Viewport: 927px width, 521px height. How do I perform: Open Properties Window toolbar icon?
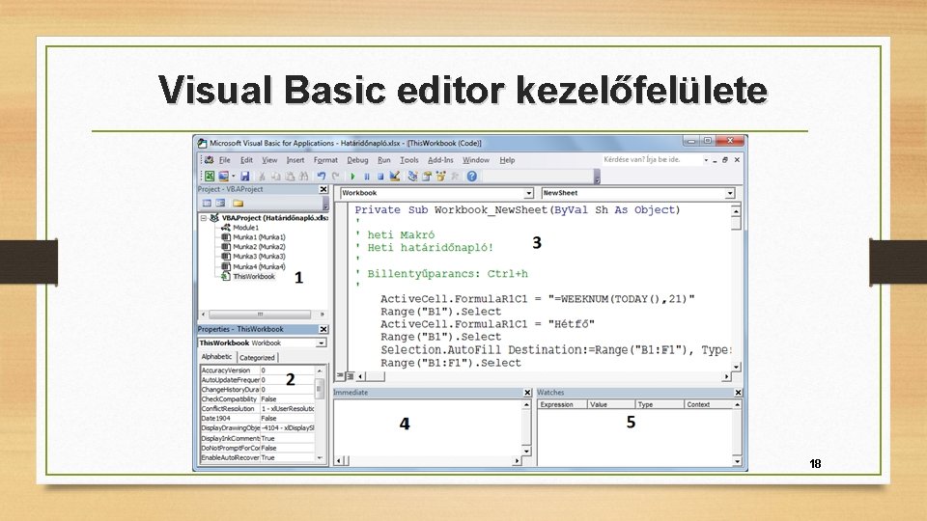(426, 176)
